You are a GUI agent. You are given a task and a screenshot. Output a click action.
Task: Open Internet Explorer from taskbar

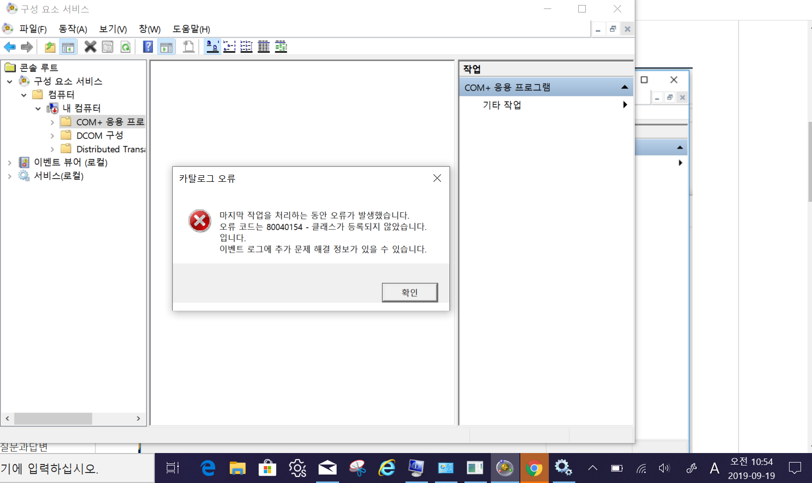click(387, 468)
